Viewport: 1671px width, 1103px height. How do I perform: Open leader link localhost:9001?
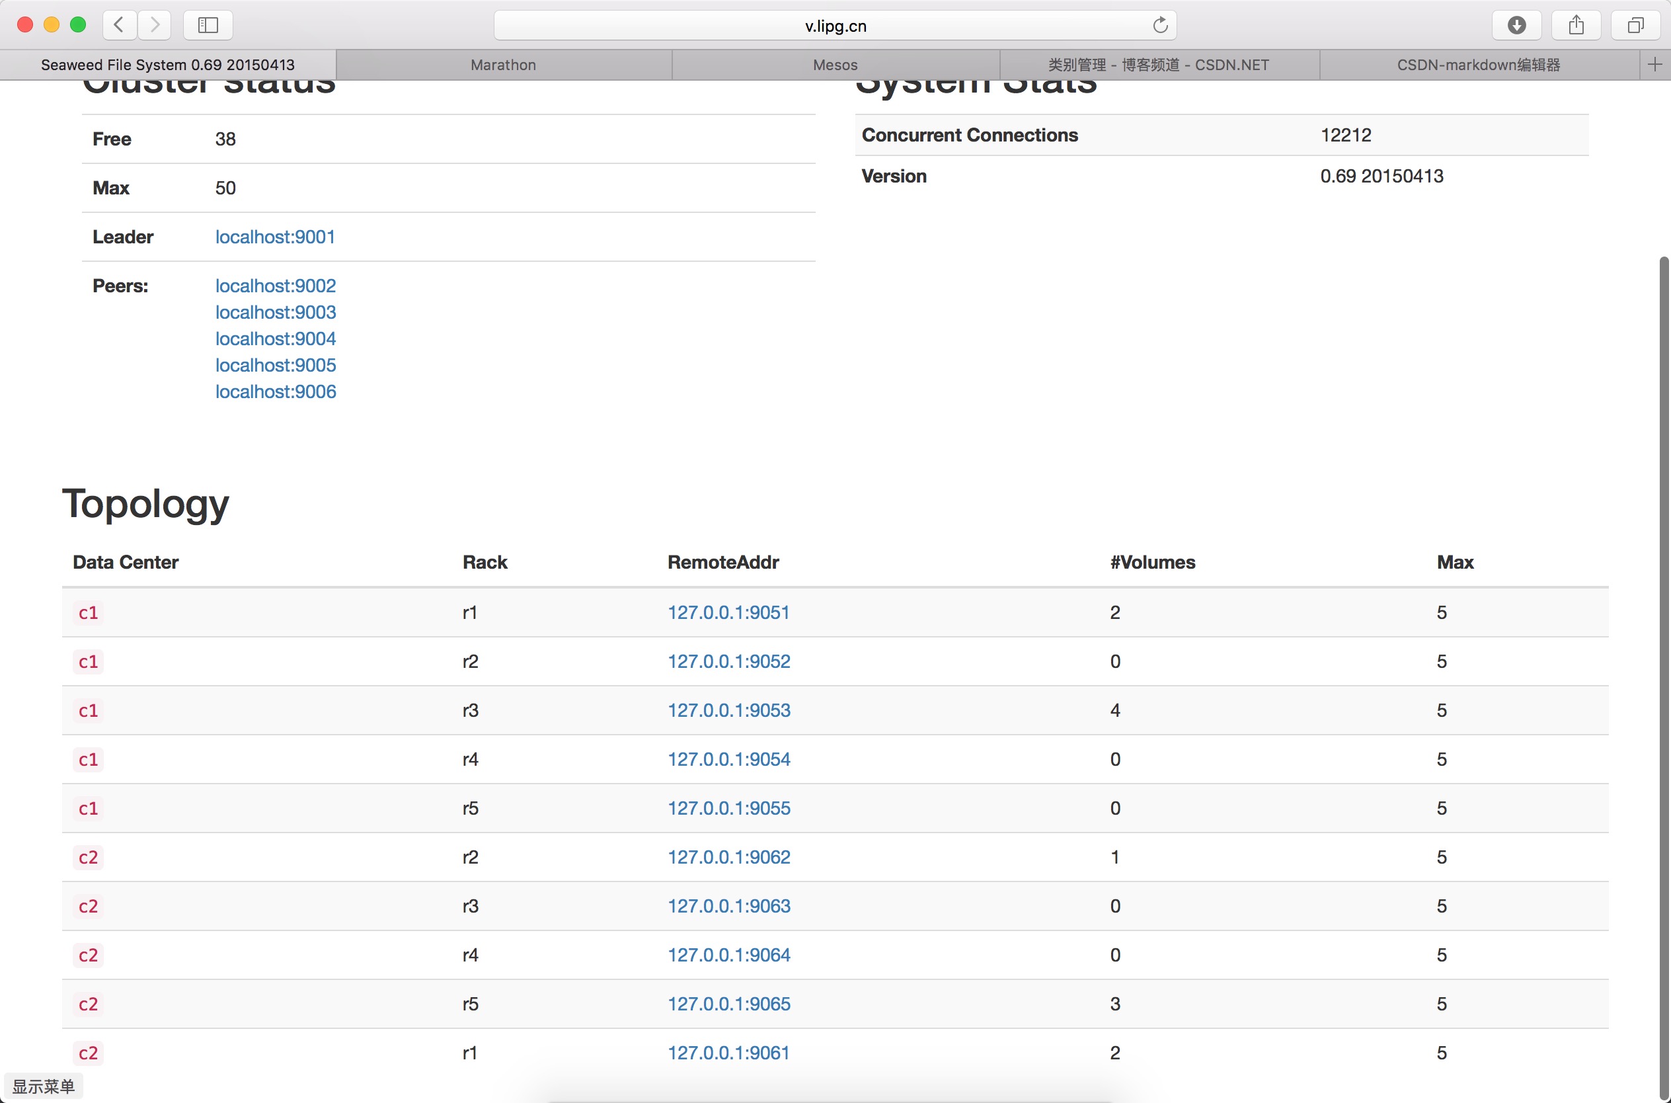coord(275,237)
